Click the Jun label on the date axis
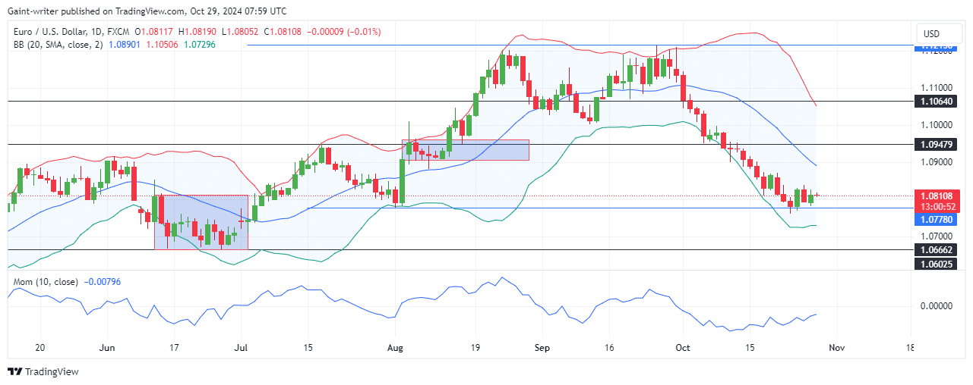Image resolution: width=973 pixels, height=385 pixels. click(107, 347)
